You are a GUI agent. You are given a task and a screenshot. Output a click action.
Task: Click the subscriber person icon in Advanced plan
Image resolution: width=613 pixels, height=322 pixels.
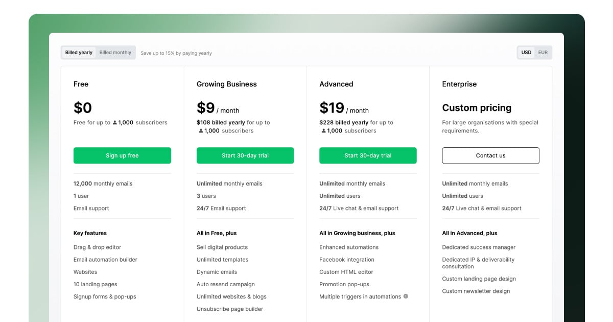click(x=323, y=131)
